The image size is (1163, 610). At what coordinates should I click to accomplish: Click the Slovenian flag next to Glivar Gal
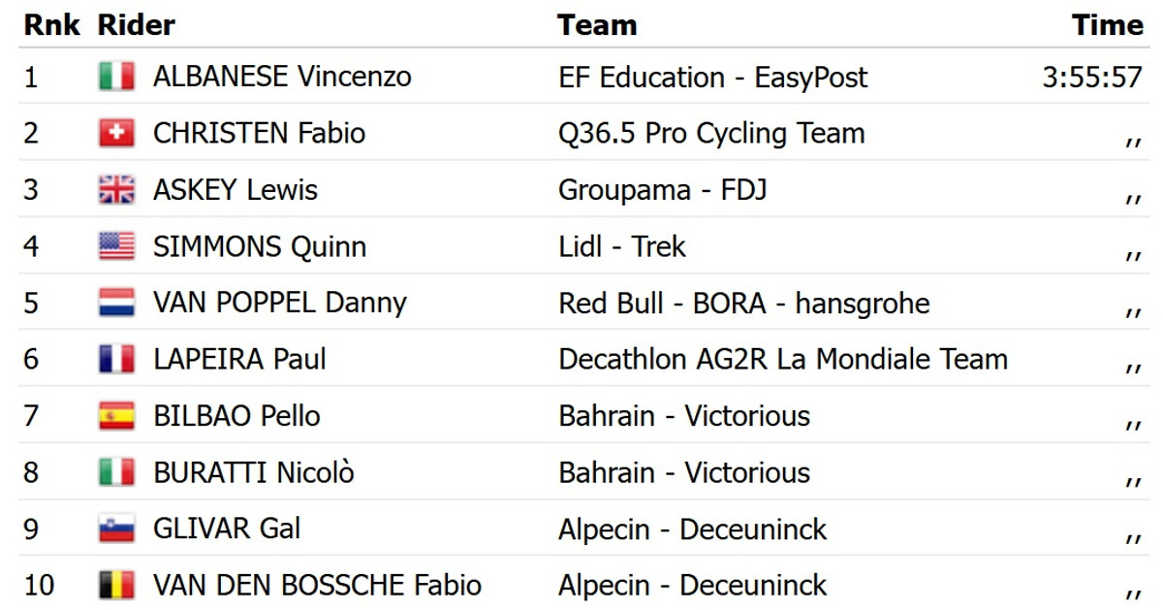[x=116, y=529]
